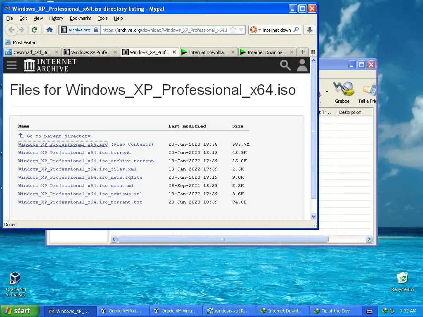Viewport: 423px width, 317px height.
Task: Switch to the second Internet Downloa... tab
Action: (x=264, y=52)
